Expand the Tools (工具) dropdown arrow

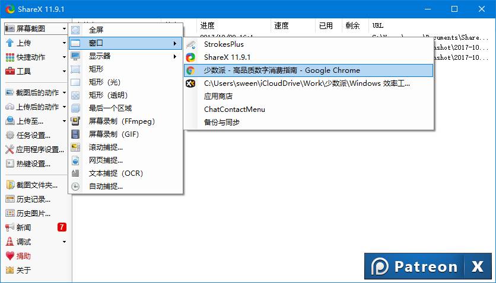[x=64, y=71]
